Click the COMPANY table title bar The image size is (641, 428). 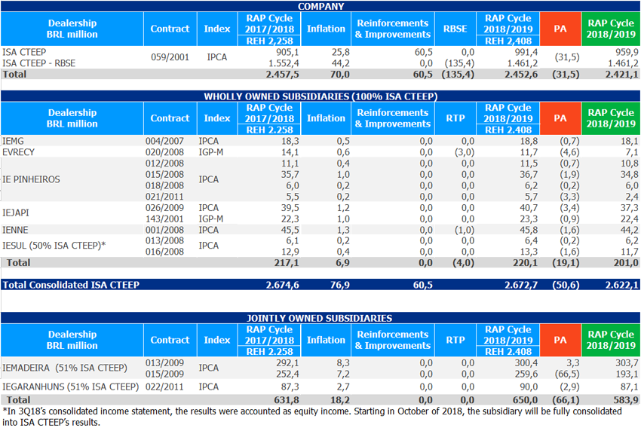[x=320, y=6]
